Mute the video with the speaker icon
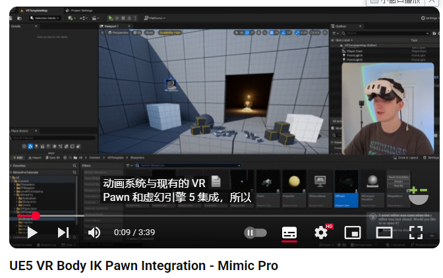 (x=94, y=233)
